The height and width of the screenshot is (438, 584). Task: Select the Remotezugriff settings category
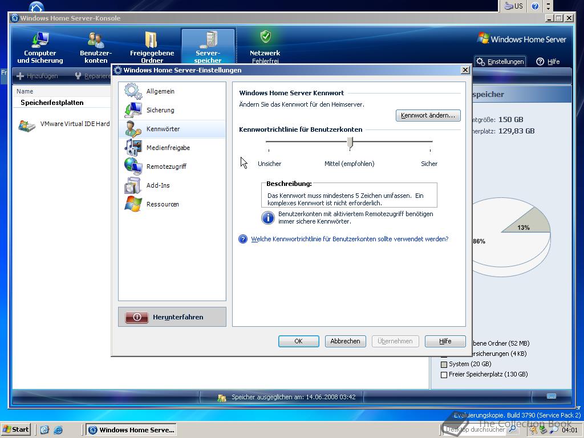(x=172, y=167)
